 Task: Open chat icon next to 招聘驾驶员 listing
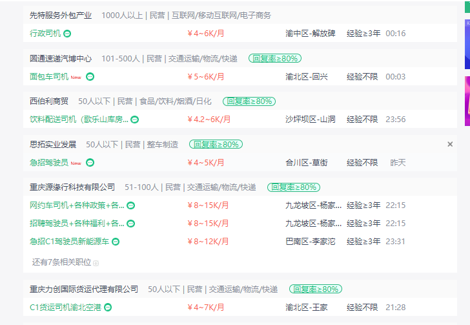[131, 224]
